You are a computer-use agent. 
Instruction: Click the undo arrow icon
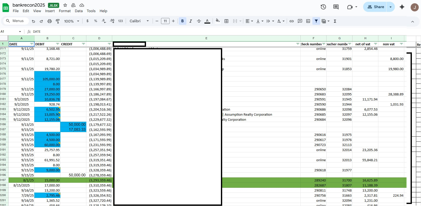(x=33, y=21)
